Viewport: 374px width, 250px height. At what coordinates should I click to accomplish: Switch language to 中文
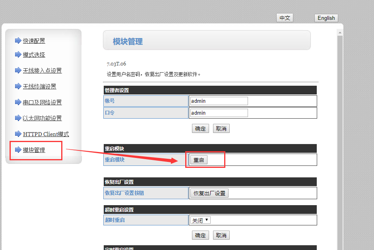(285, 18)
